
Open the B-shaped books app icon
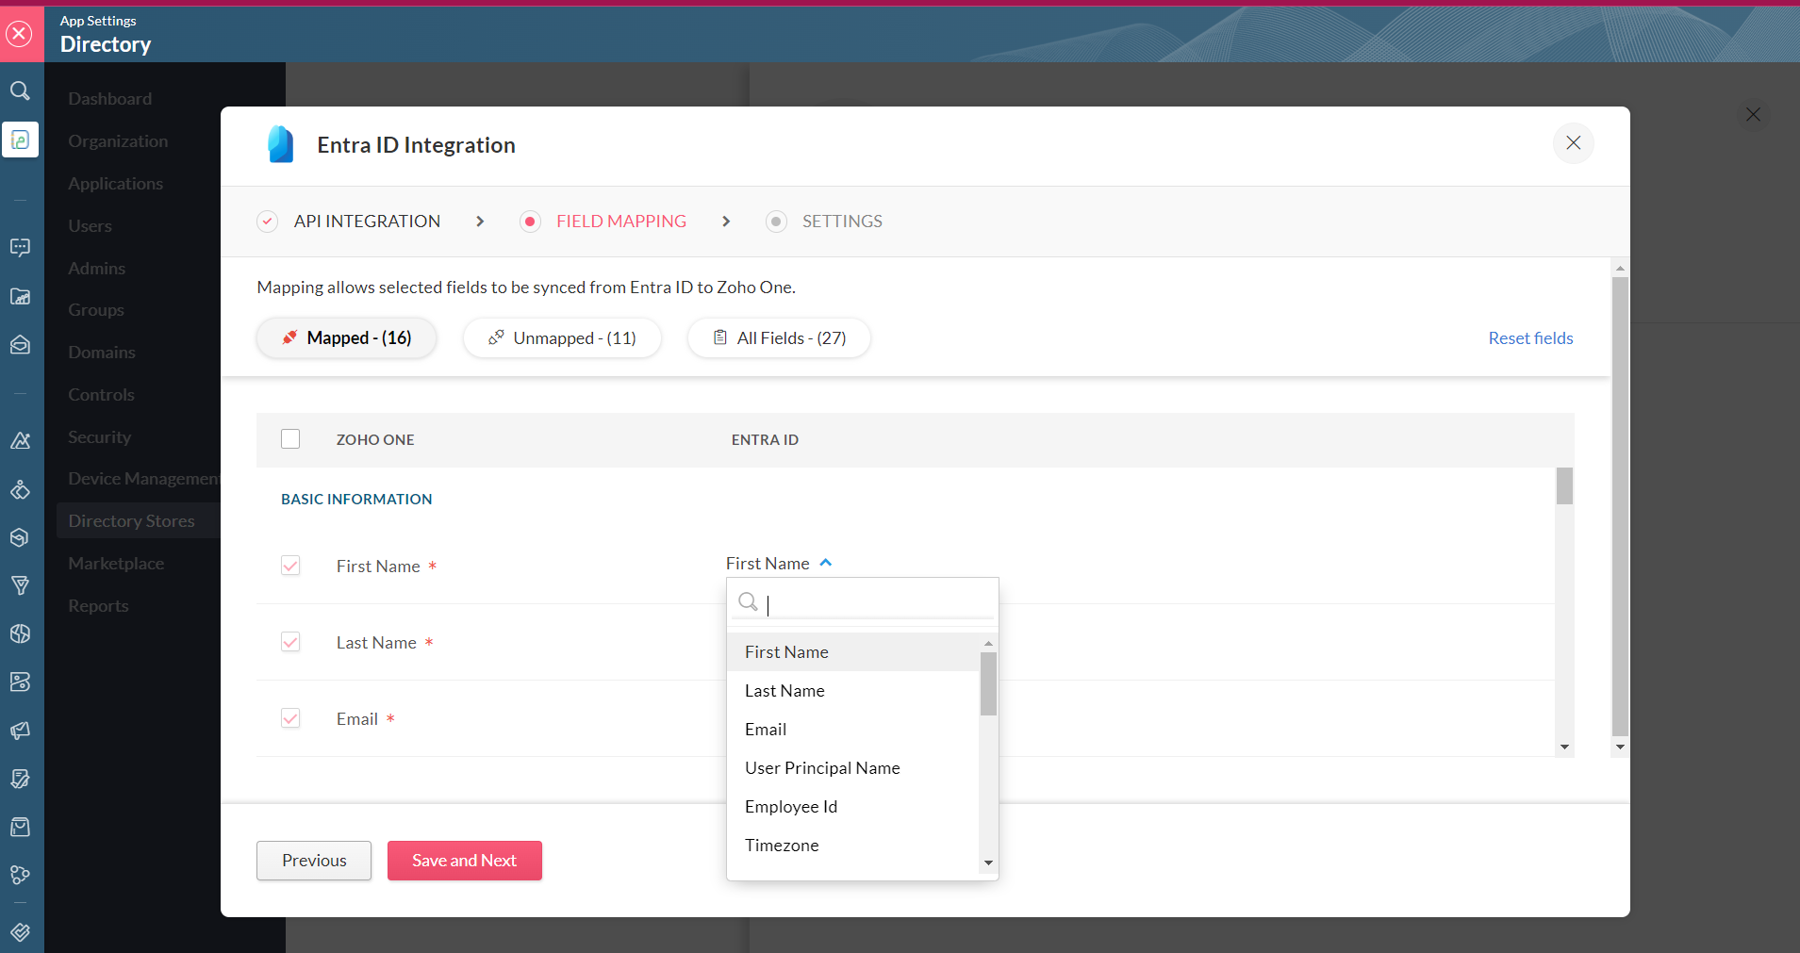point(20,682)
